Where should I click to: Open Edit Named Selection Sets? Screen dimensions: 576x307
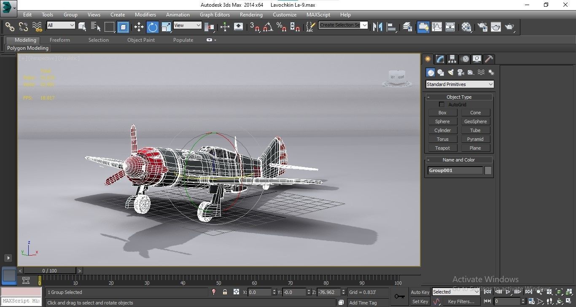310,27
